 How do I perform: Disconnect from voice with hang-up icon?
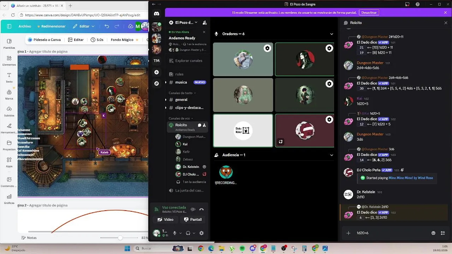[x=201, y=209]
